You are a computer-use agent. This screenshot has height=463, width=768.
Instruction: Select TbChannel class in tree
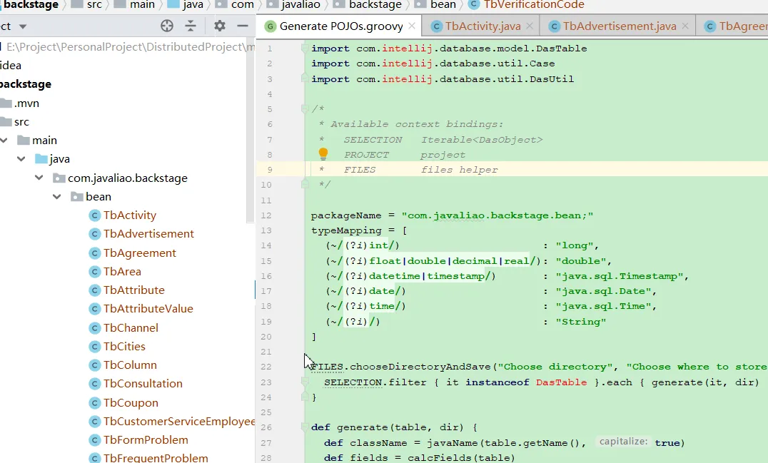(131, 328)
